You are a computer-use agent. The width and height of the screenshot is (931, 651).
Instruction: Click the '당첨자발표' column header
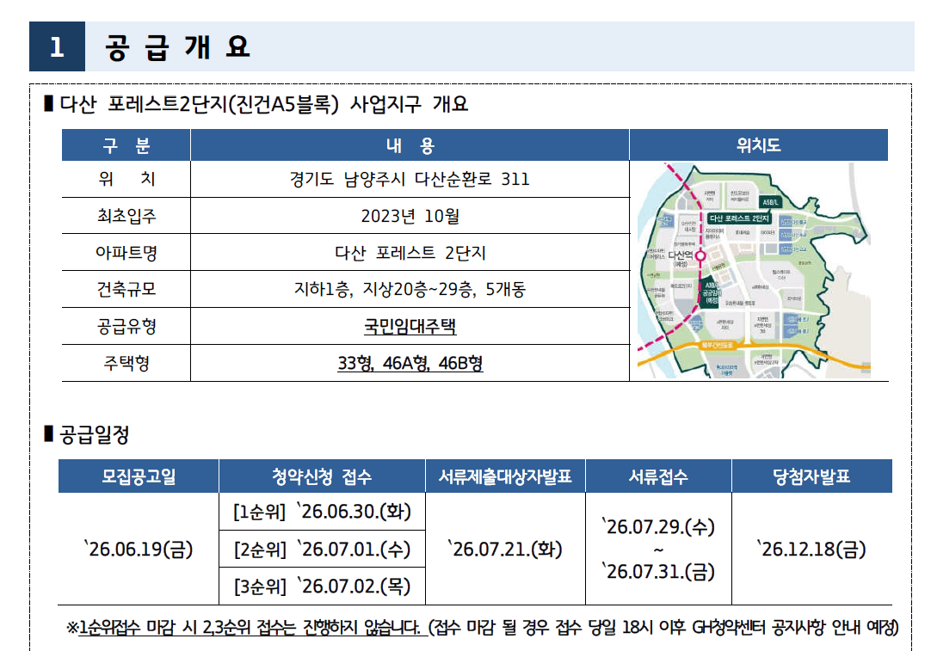coord(811,476)
